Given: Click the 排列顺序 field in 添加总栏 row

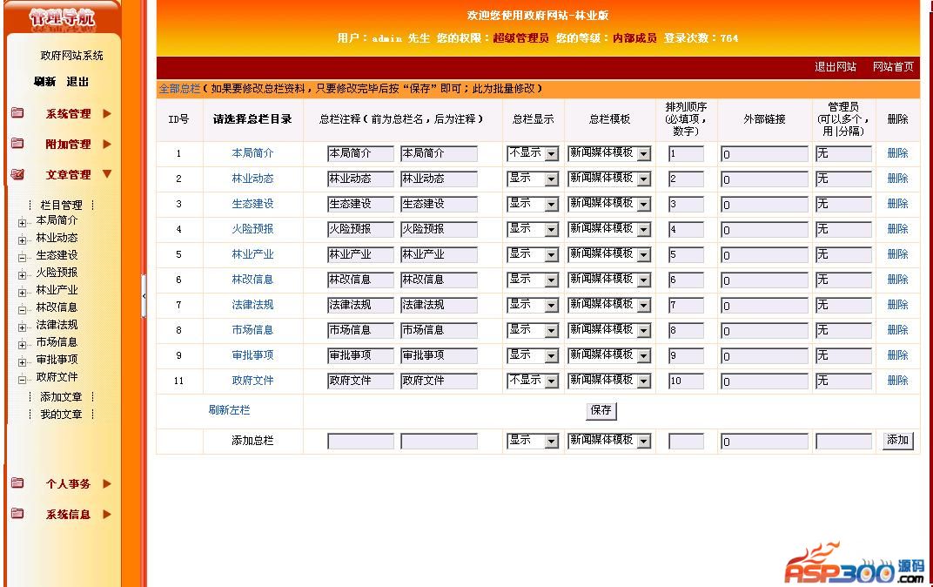Looking at the screenshot, I should click(686, 442).
